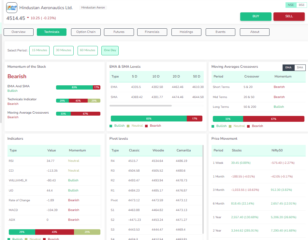Switch exchange to NSE
This screenshot has height=240, width=308.
point(291,5)
